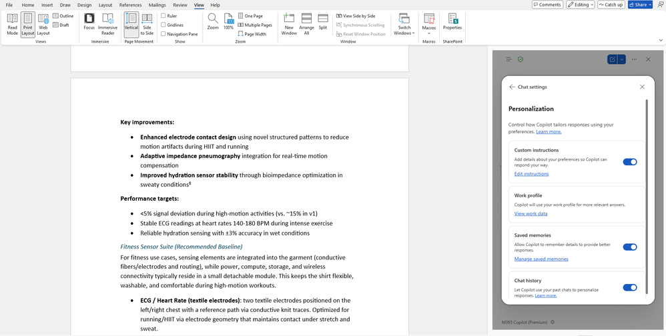The image size is (666, 336).
Task: Open the Layout tab
Action: click(105, 5)
